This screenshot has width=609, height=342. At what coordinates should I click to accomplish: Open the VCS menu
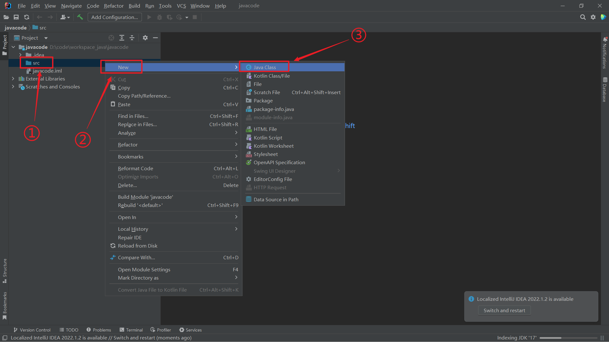tap(181, 6)
